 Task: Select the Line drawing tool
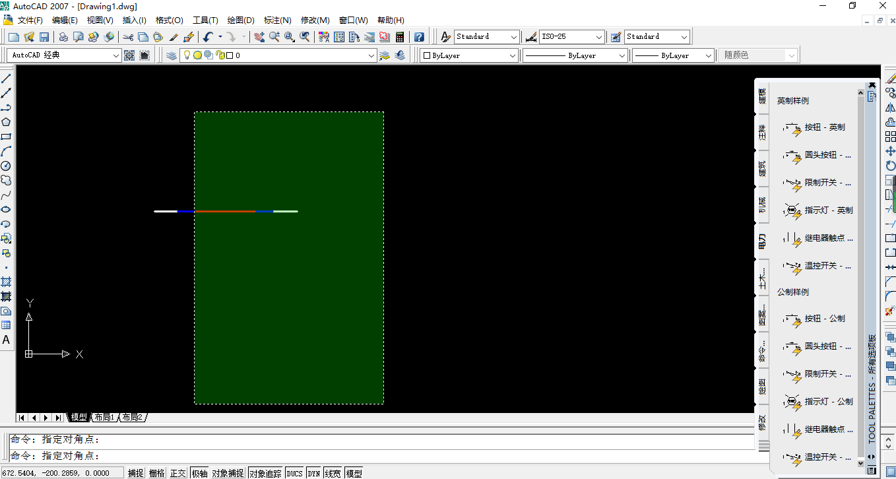click(x=6, y=79)
